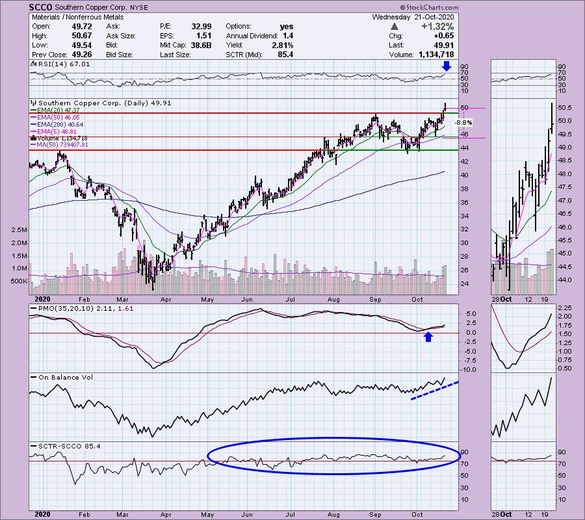Screen dimensions: 585x520
Task: Click the up triangle price change indicator
Action: pos(395,27)
